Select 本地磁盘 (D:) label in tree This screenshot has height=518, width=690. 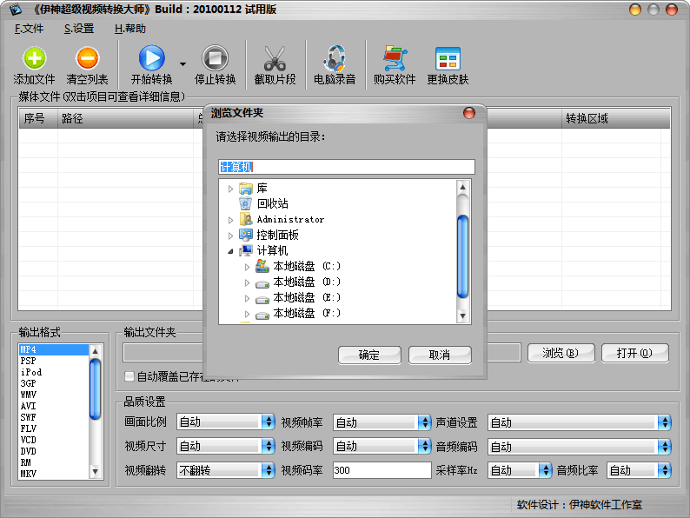[x=307, y=282]
